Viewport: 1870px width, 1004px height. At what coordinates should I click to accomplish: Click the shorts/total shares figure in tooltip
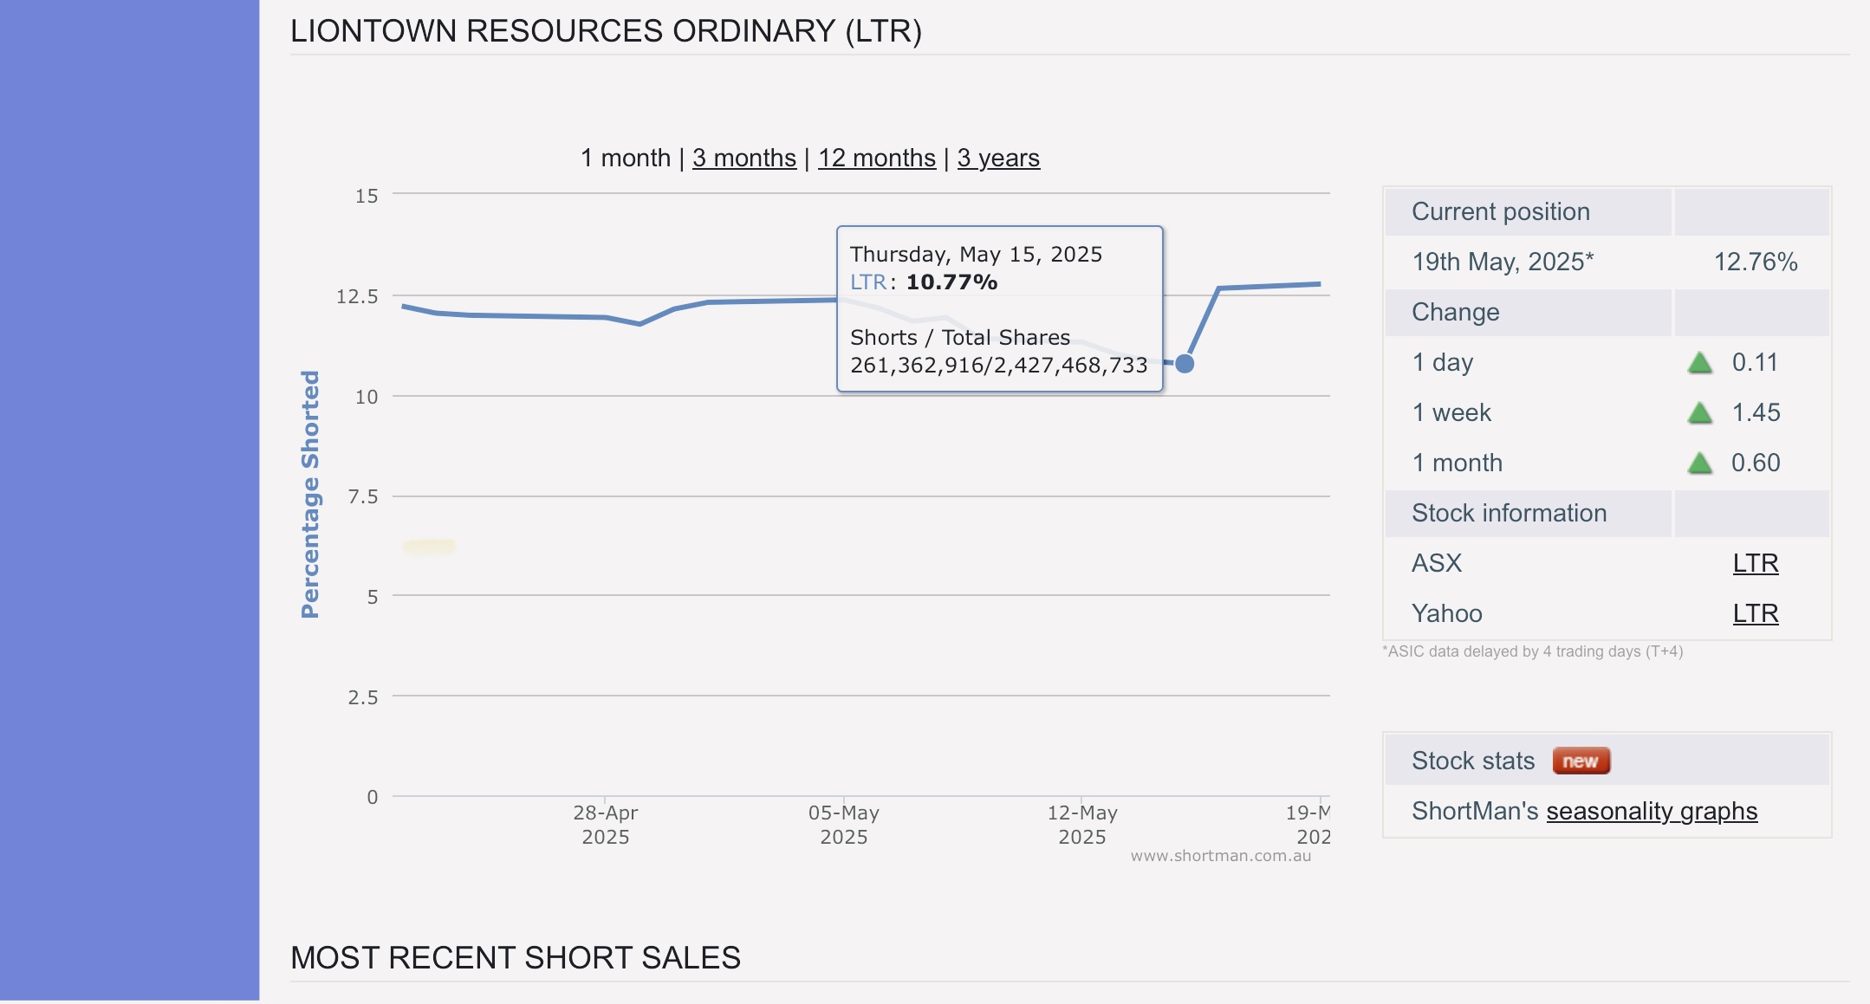(x=999, y=366)
